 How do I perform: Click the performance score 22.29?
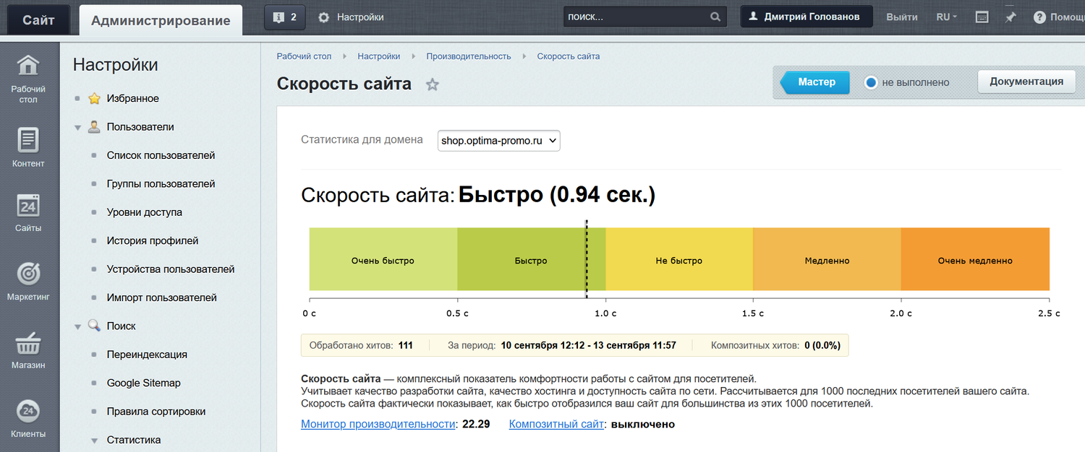pyautogui.click(x=476, y=424)
